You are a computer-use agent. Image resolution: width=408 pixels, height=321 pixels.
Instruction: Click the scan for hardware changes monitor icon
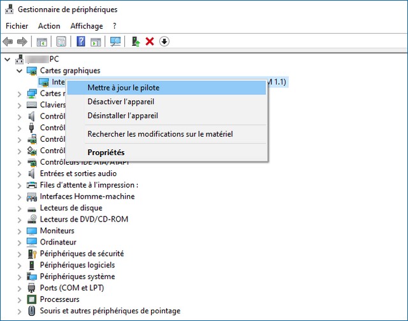(115, 41)
